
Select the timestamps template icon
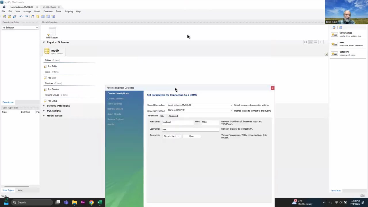click(x=334, y=34)
